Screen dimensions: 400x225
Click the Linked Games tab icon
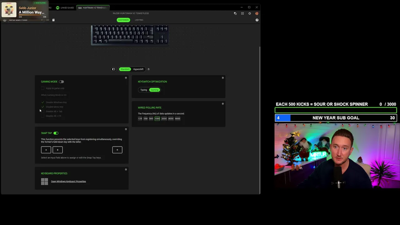pos(57,7)
